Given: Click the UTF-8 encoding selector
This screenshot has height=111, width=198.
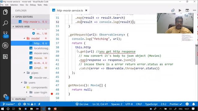Looking at the screenshot, I should 129,104.
